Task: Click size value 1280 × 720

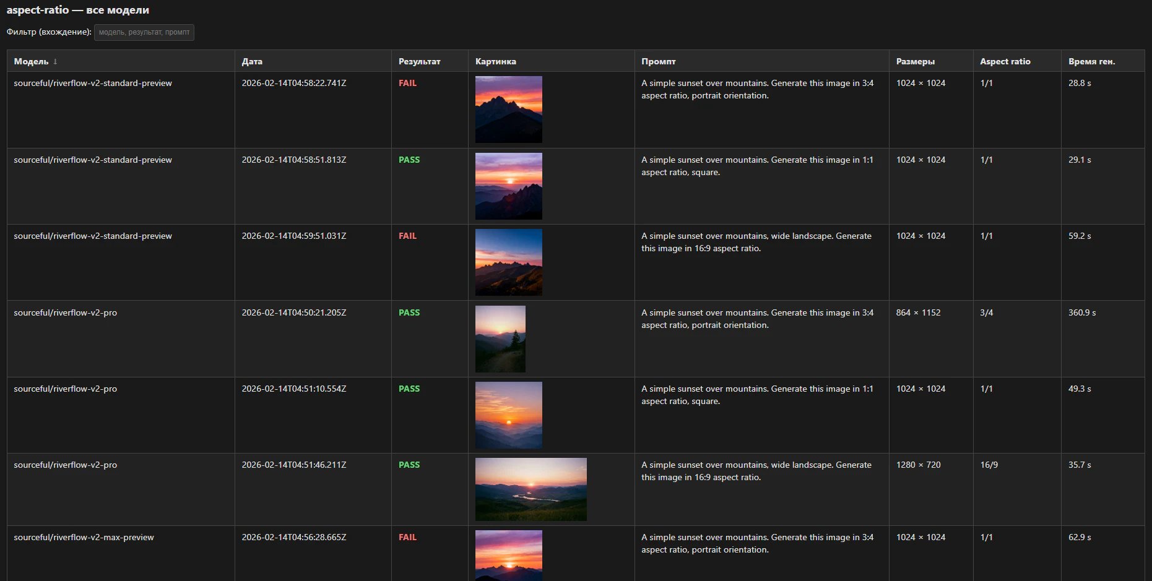Action: pos(918,465)
